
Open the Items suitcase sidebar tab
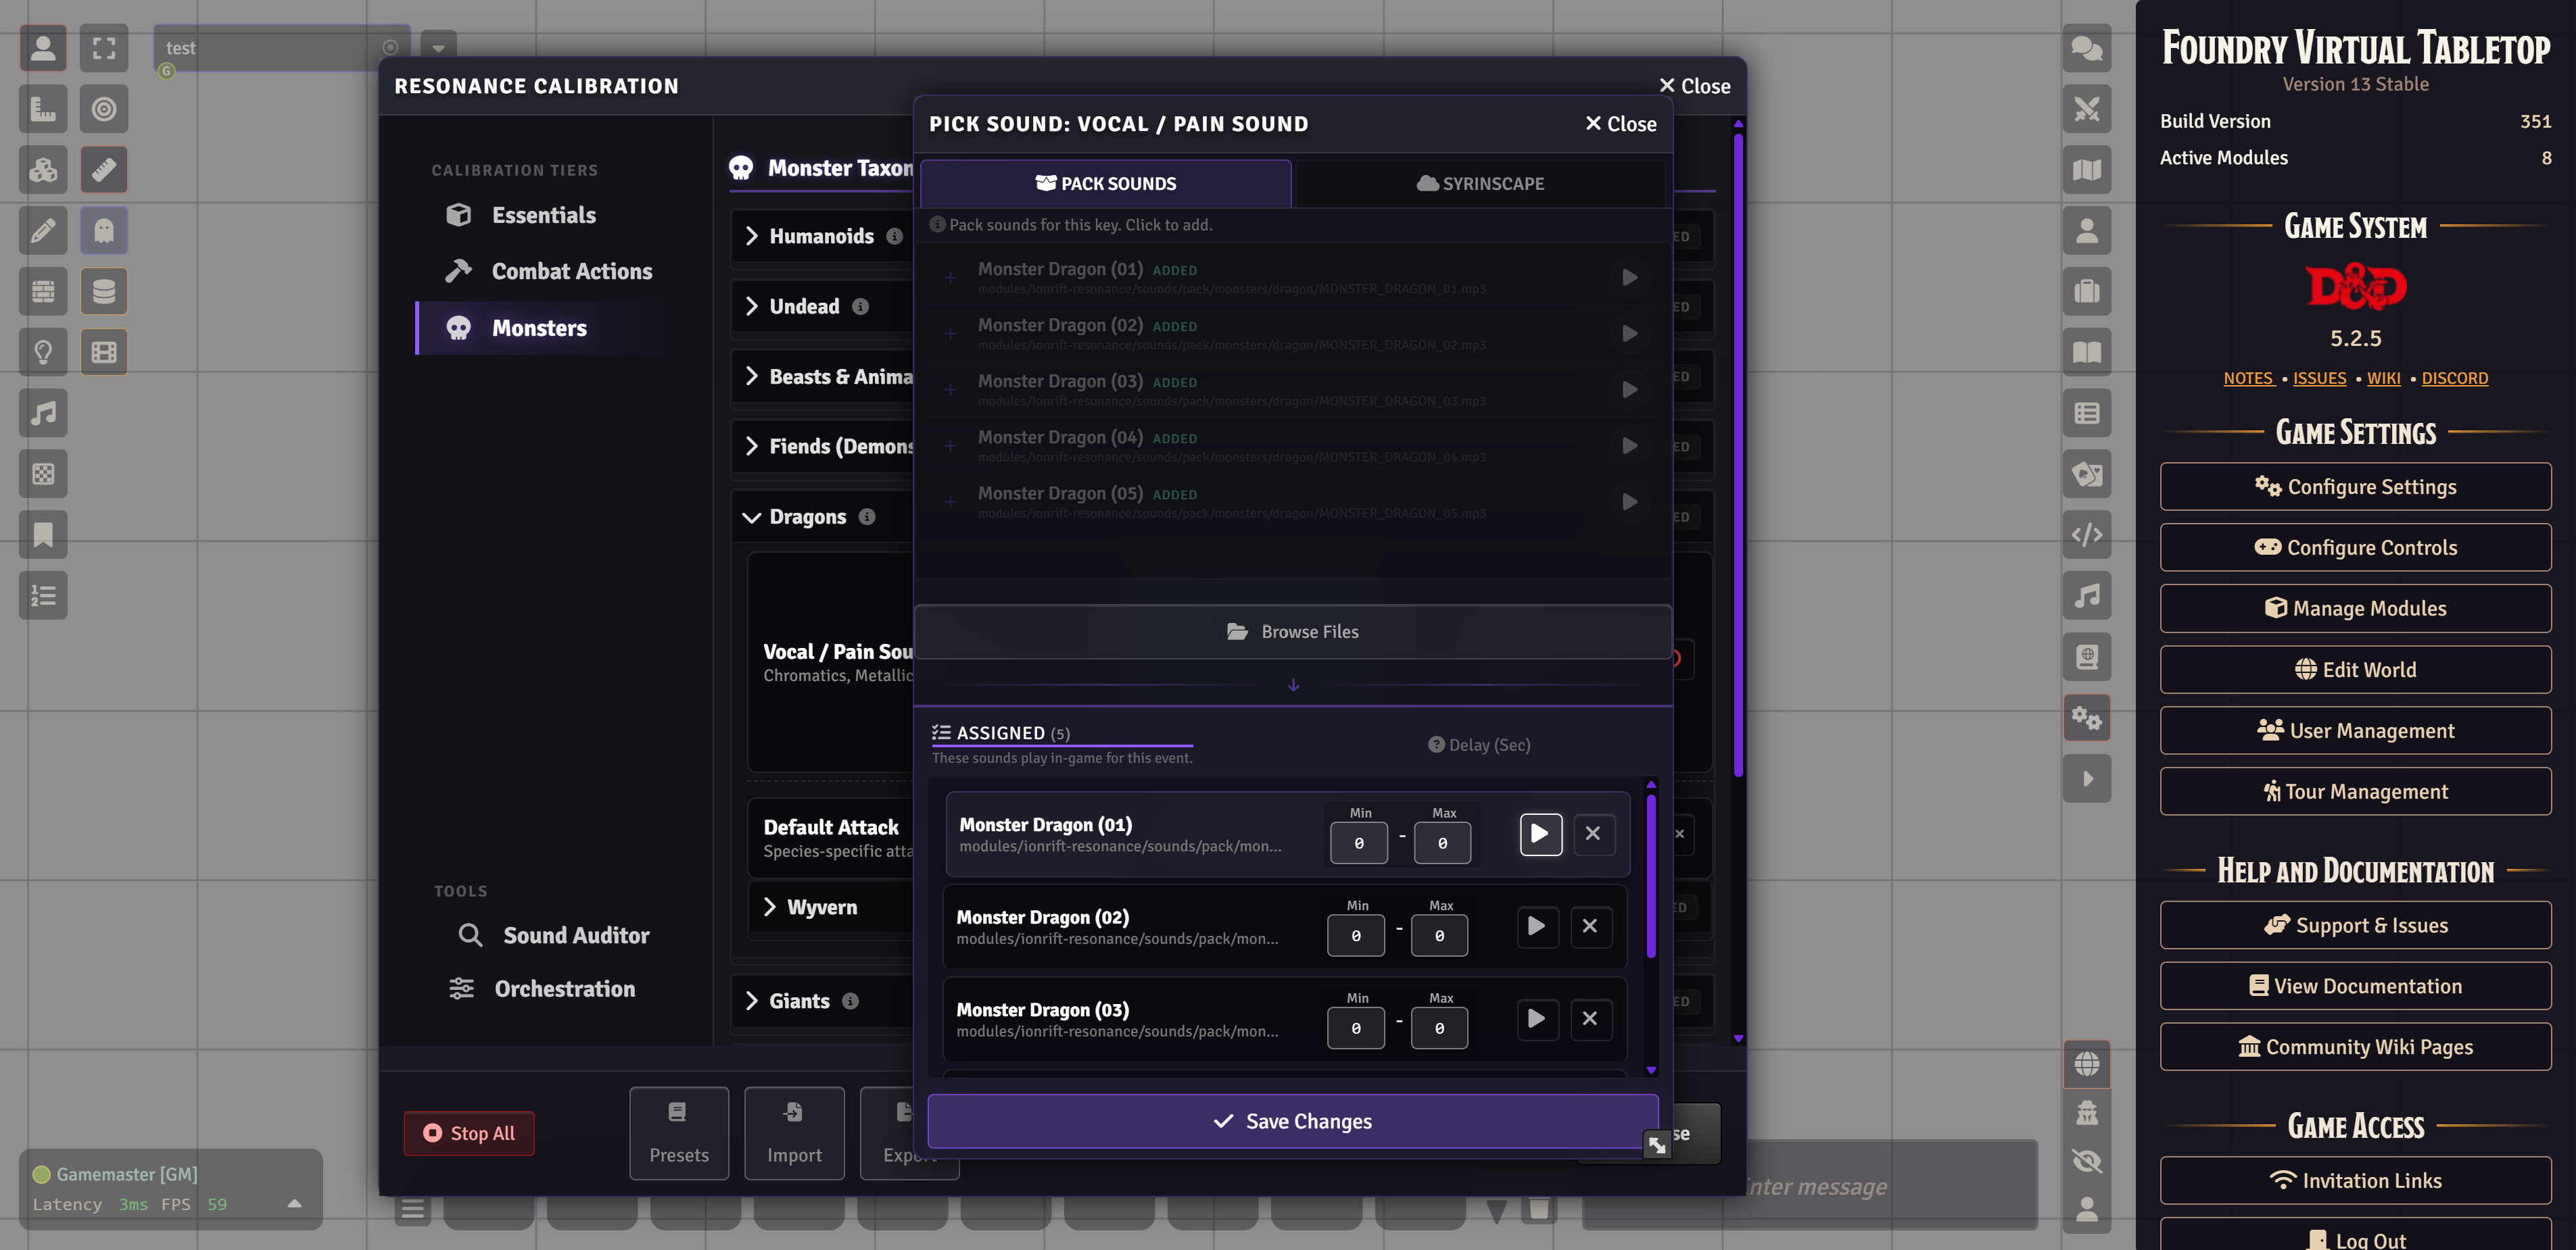tap(2087, 292)
